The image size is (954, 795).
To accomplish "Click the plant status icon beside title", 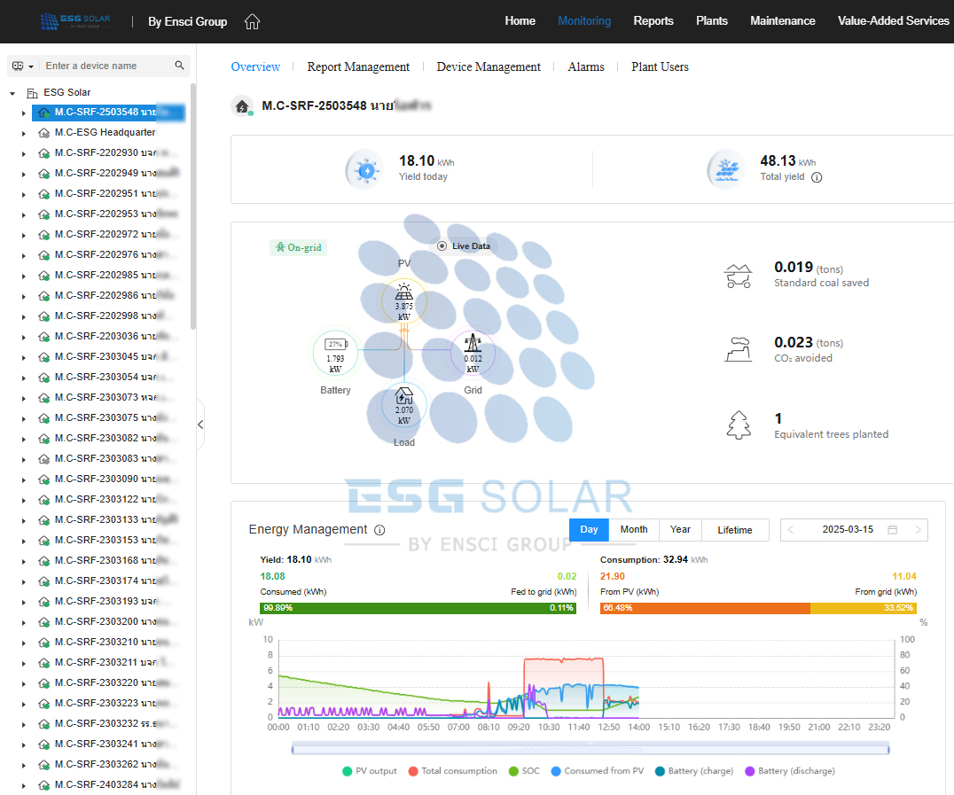I will point(242,106).
